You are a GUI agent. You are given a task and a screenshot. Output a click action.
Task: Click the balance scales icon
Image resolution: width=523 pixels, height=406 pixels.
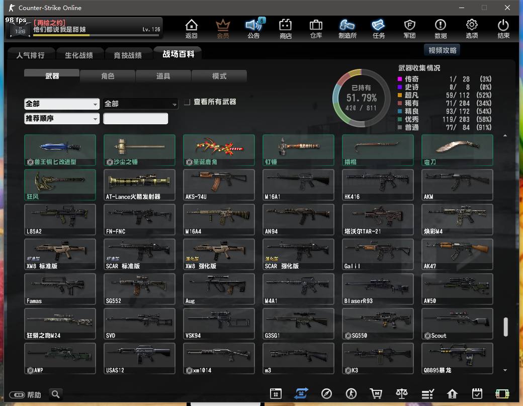[x=402, y=394]
